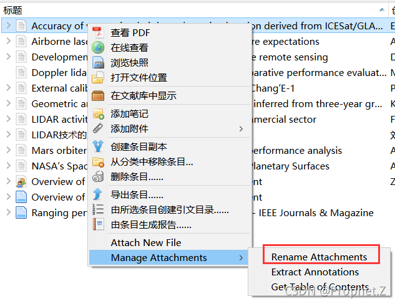Click text 'Airborne lase' in list
The image size is (395, 304).
[59, 41]
